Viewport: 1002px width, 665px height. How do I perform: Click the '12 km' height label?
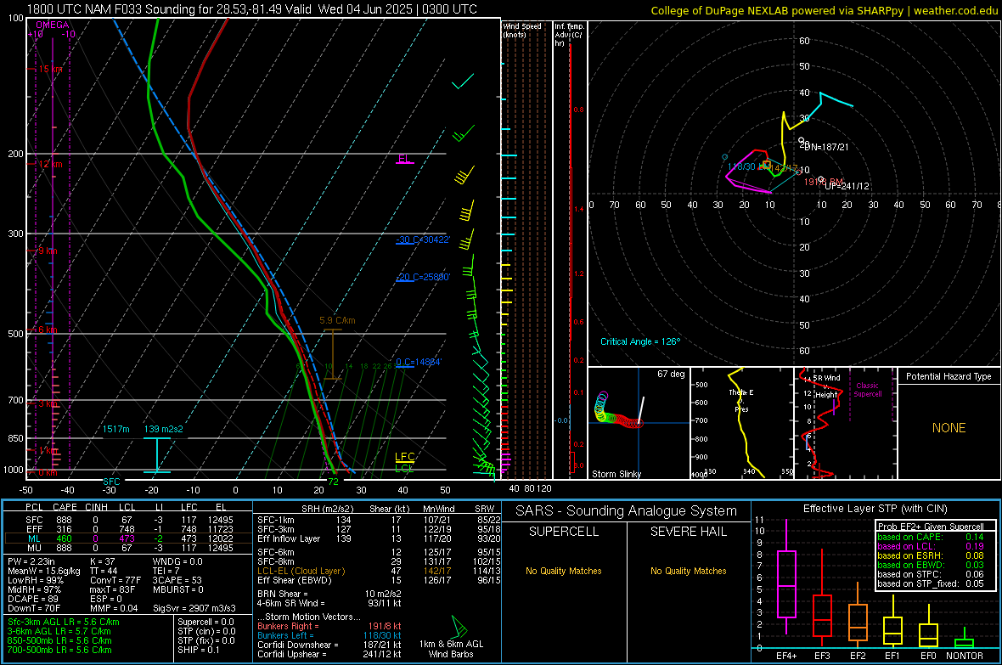(51, 164)
